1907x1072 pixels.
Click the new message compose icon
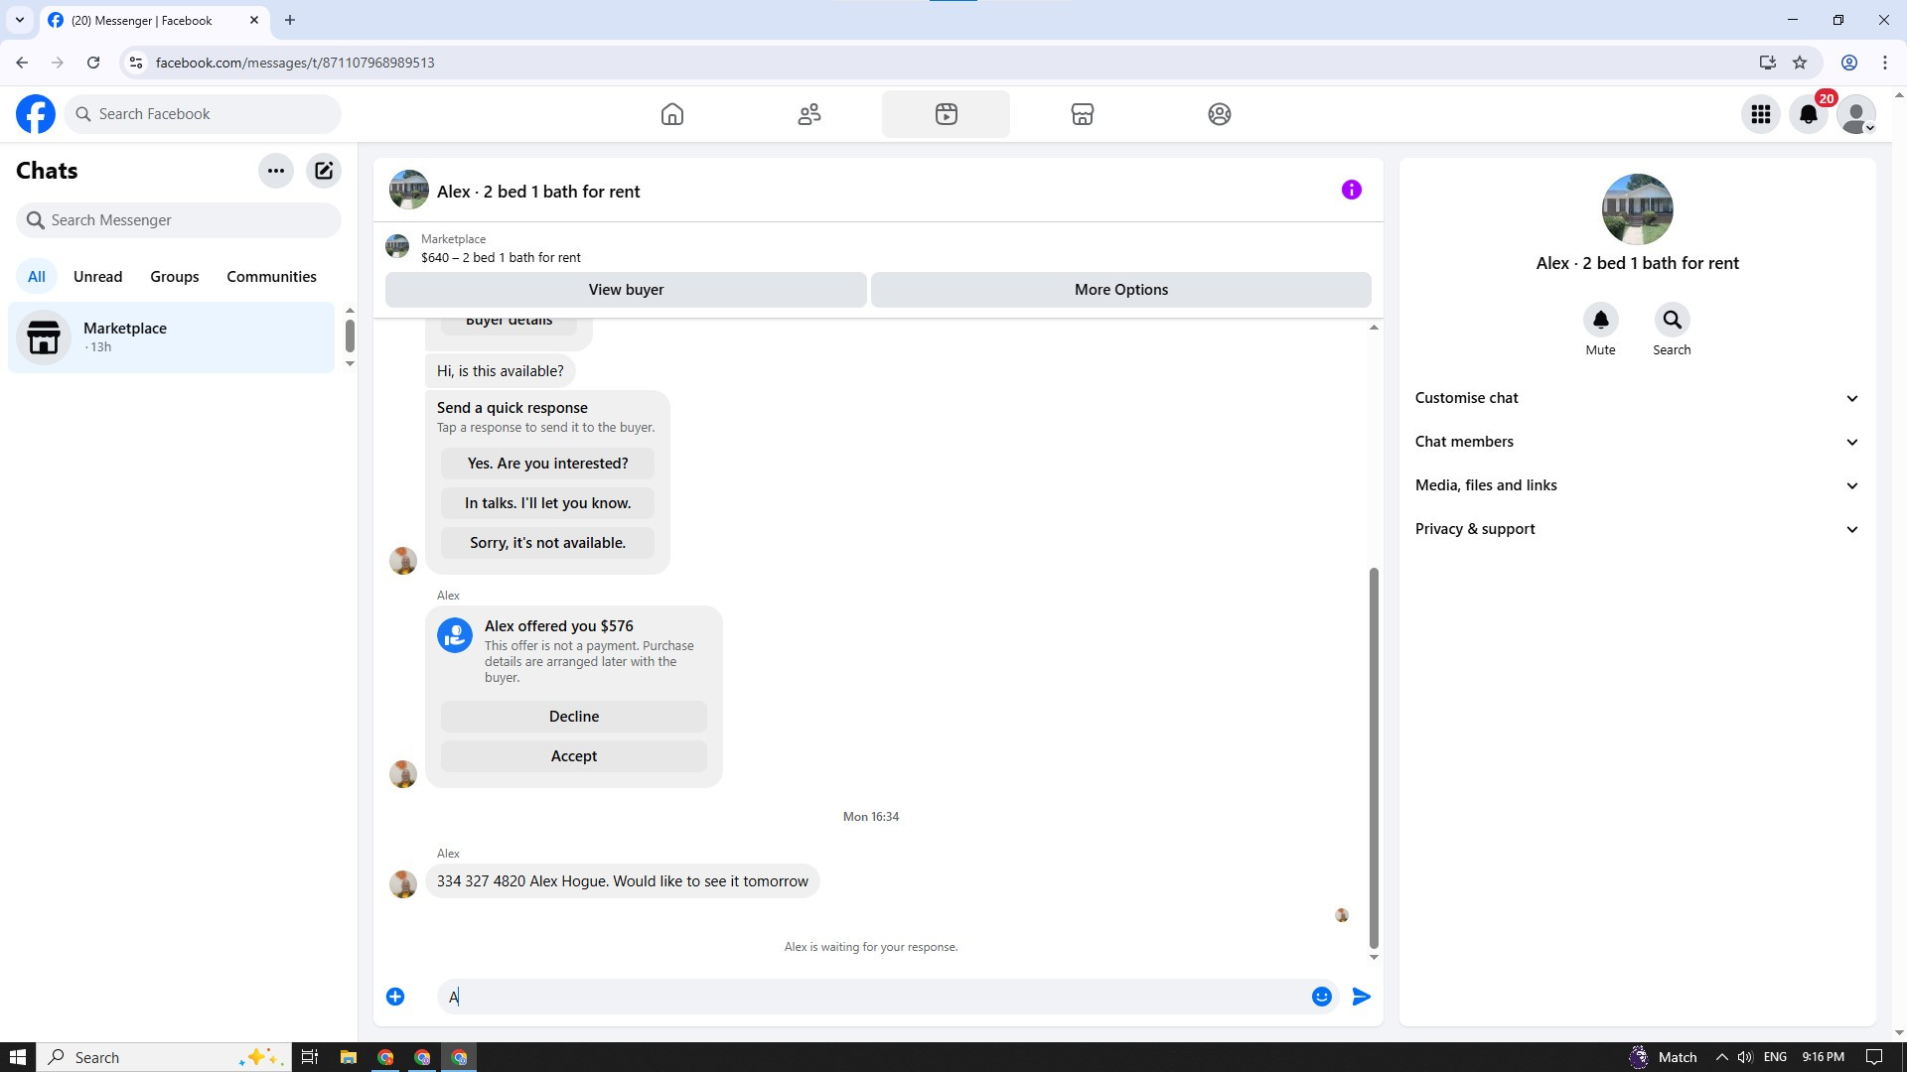pos(324,171)
